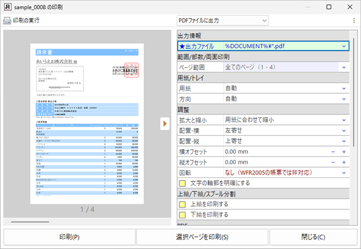Click the 閉じる(C) button
The height and width of the screenshot is (249, 361).
tap(313, 237)
